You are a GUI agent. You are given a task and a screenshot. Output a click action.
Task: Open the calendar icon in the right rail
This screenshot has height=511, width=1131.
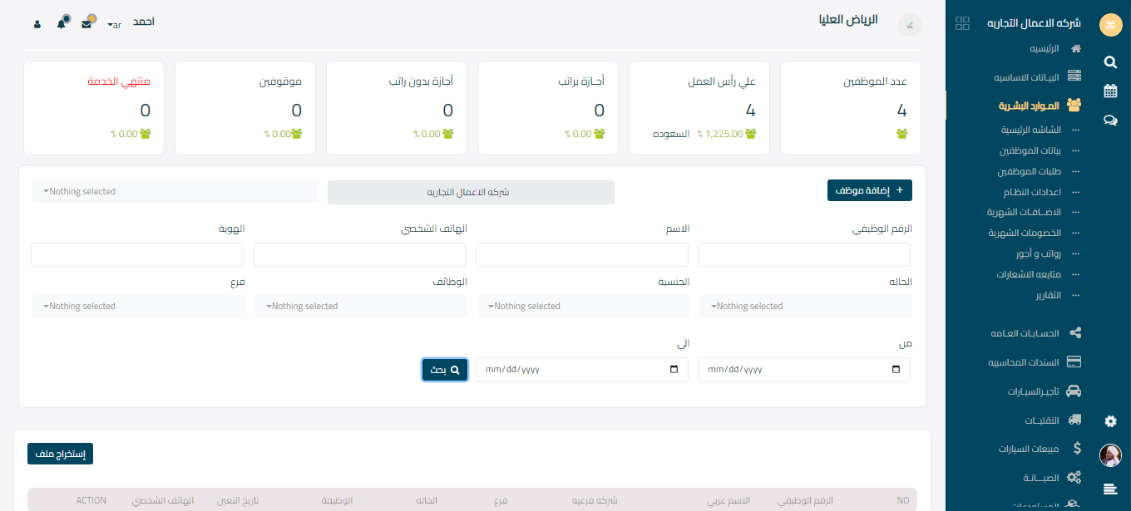coord(1110,91)
